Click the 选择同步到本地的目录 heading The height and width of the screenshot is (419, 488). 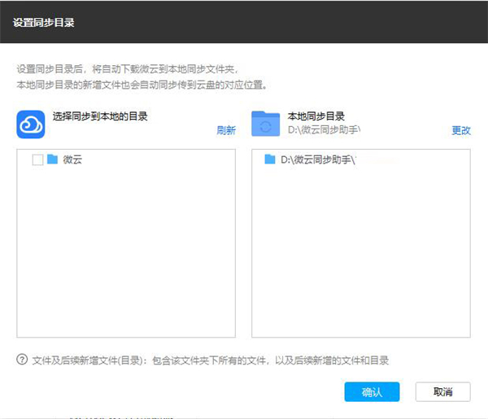point(100,116)
